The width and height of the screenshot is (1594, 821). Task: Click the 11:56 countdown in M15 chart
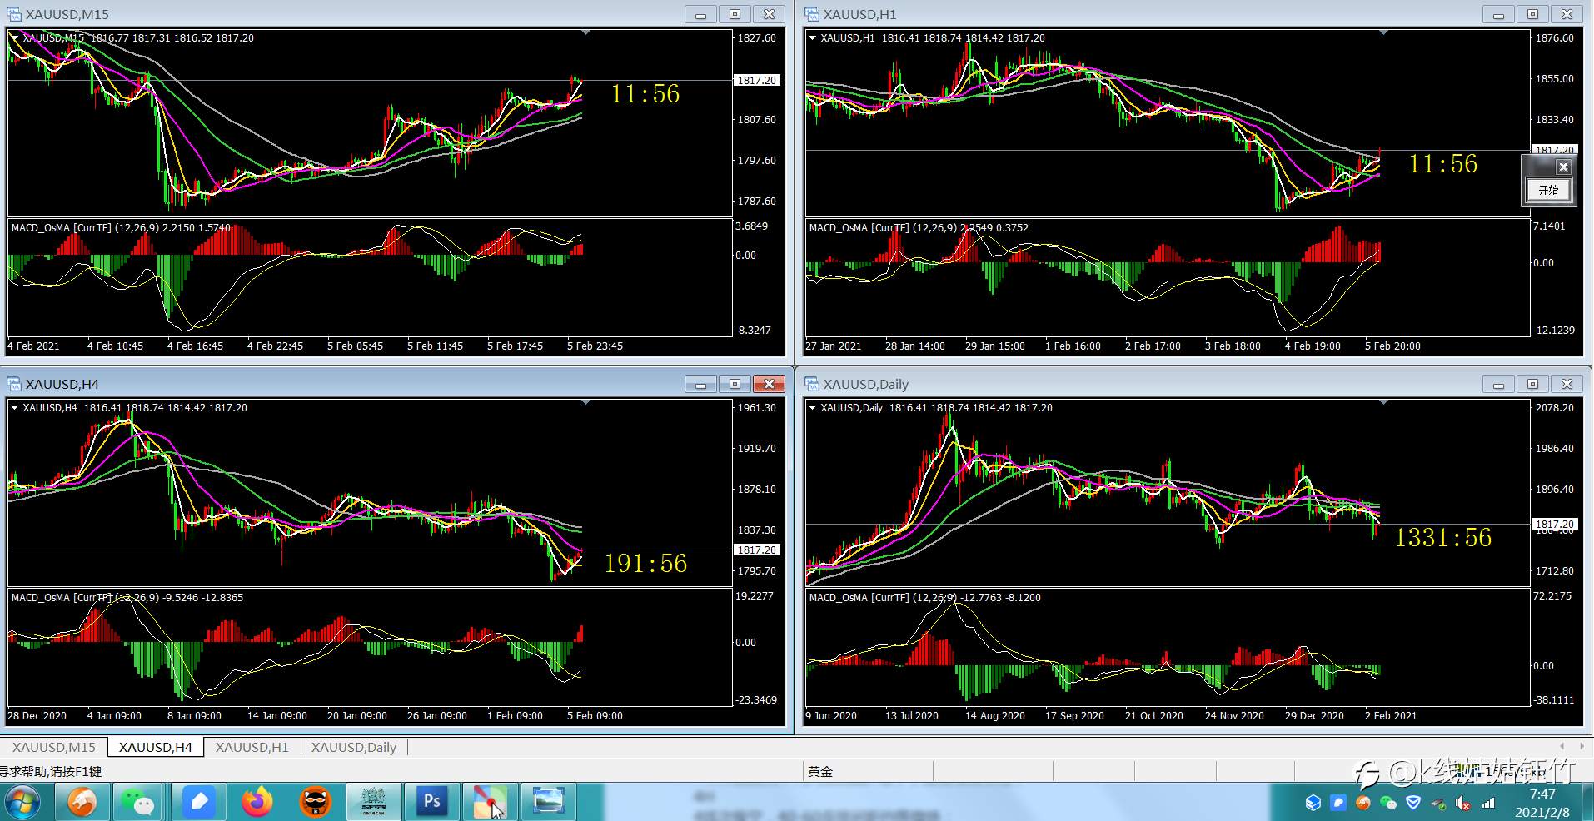[x=645, y=94]
